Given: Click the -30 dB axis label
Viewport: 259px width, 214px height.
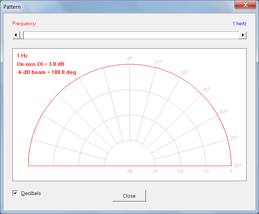Looking at the screenshot, I should 155,171.
